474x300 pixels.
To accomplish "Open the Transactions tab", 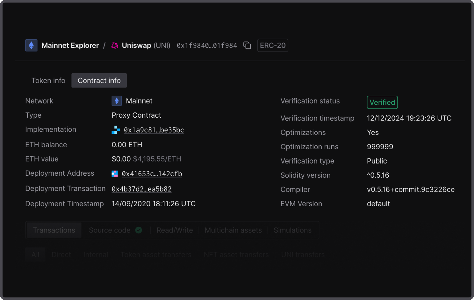I will (54, 230).
